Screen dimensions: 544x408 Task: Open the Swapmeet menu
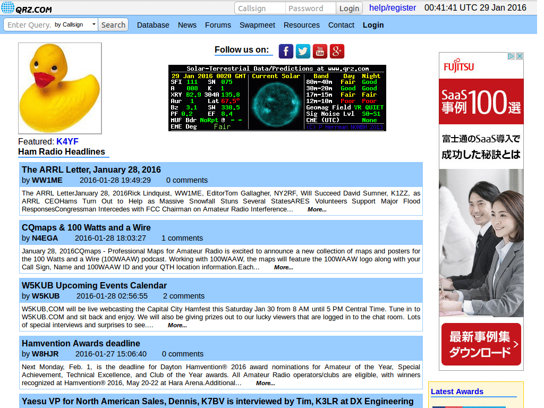coord(257,25)
